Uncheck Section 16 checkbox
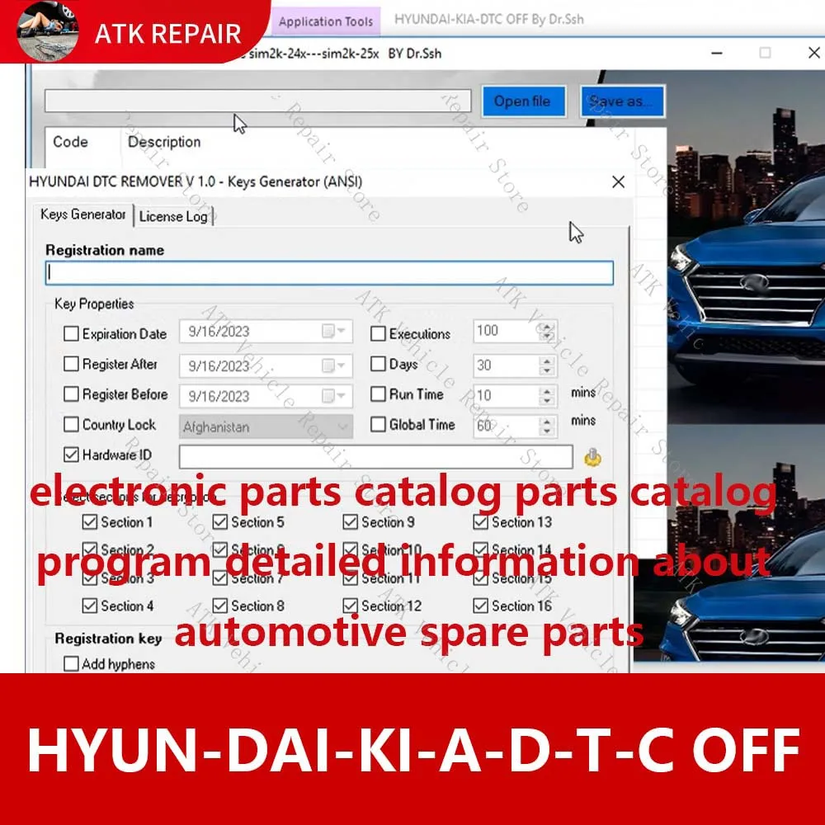Image resolution: width=825 pixels, height=825 pixels. (480, 606)
